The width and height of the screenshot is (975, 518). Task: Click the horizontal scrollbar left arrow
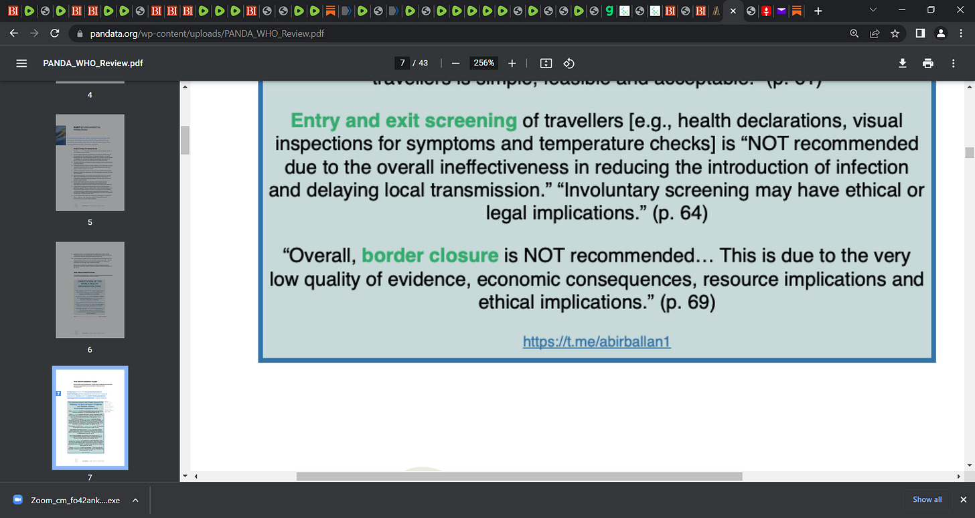(x=195, y=476)
